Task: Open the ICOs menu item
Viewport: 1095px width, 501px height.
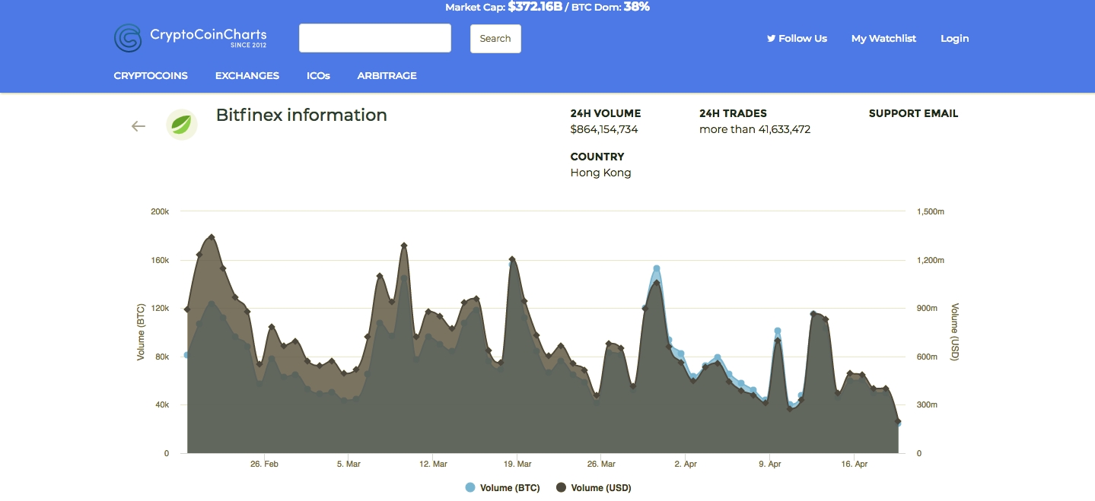Action: tap(318, 76)
